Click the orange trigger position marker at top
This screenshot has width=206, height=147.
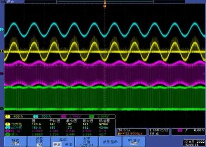point(105,6)
